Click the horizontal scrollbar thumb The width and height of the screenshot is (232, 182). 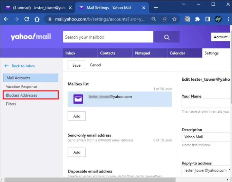[90, 180]
